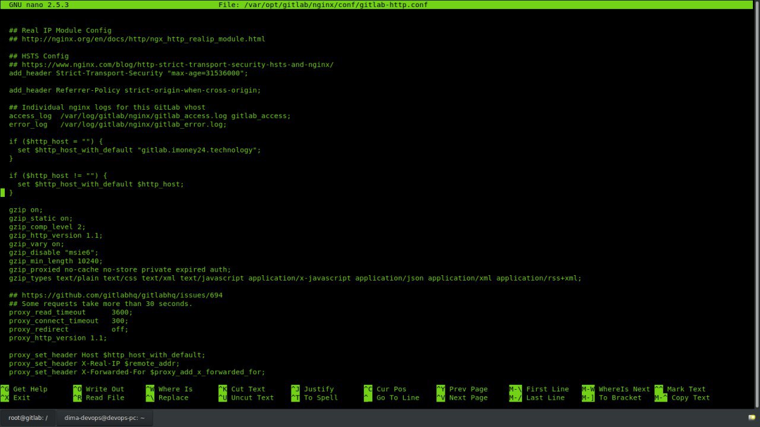Screen dimensions: 760x427
Task: Click the nginx.com HSTS blog URL line
Action: tap(171, 65)
